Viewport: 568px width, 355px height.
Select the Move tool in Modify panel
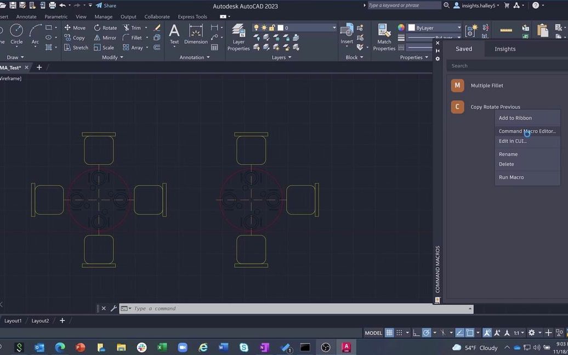point(75,27)
